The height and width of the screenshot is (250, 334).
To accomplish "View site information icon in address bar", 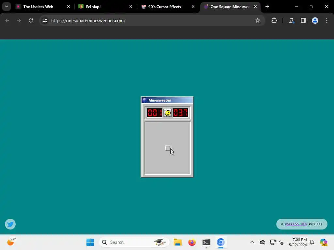I will [x=44, y=21].
